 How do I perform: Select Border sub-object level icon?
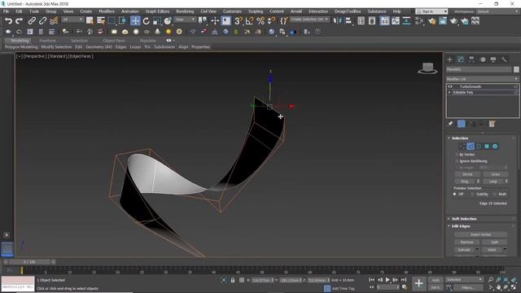479,146
